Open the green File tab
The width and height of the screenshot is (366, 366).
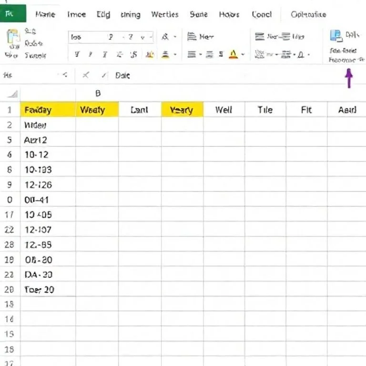[13, 13]
